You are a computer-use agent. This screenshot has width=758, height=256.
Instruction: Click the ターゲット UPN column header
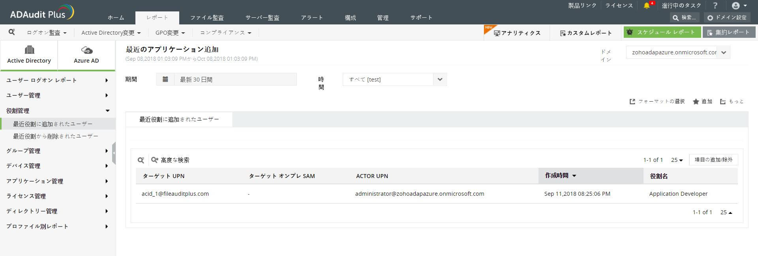(163, 176)
